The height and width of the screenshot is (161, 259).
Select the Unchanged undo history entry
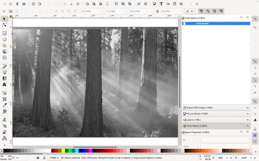point(216,23)
